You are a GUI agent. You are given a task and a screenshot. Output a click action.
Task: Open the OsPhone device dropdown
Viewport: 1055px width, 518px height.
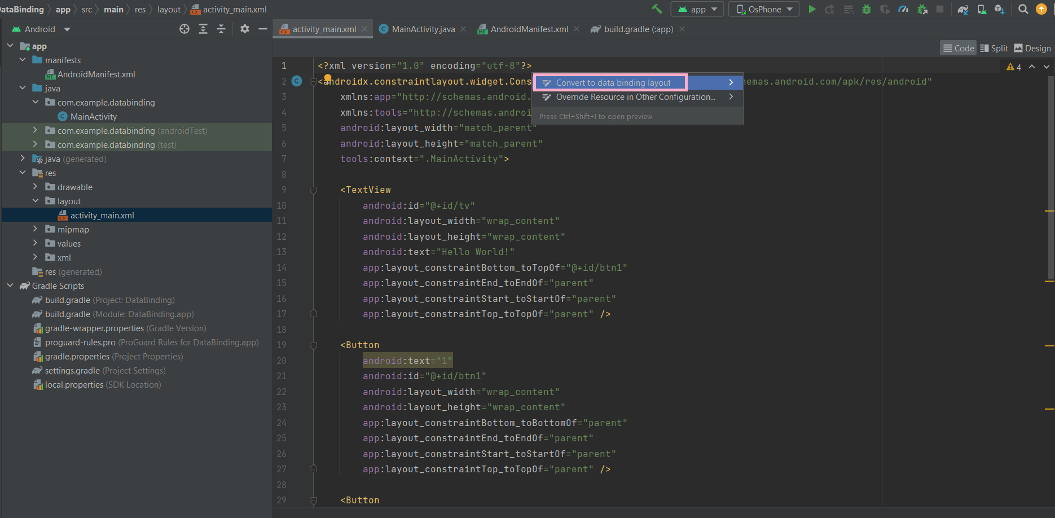[763, 9]
